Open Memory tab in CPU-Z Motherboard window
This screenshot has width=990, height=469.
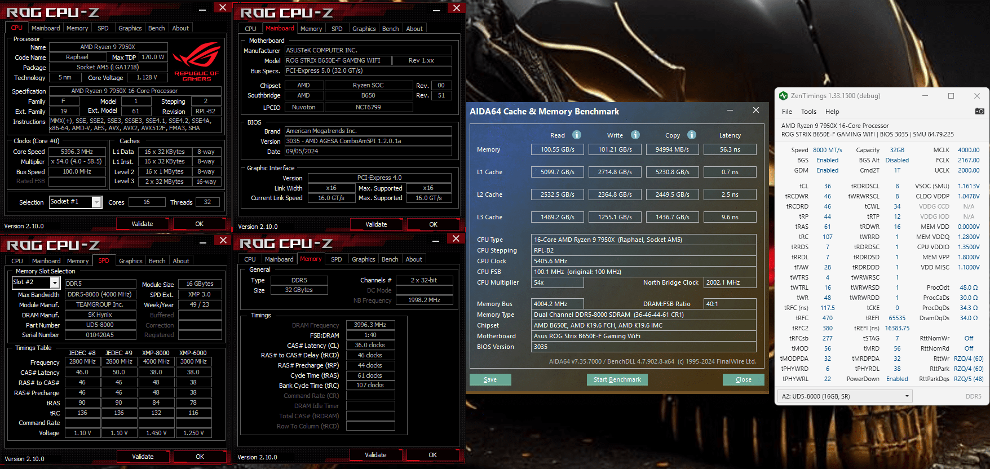point(311,29)
